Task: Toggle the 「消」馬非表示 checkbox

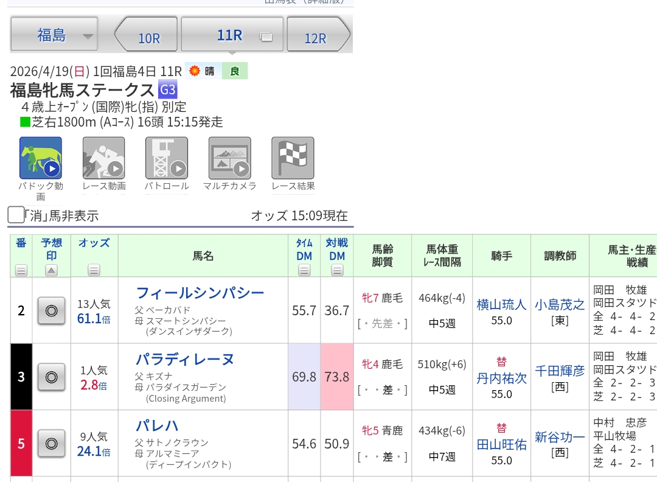Action: pos(16,215)
